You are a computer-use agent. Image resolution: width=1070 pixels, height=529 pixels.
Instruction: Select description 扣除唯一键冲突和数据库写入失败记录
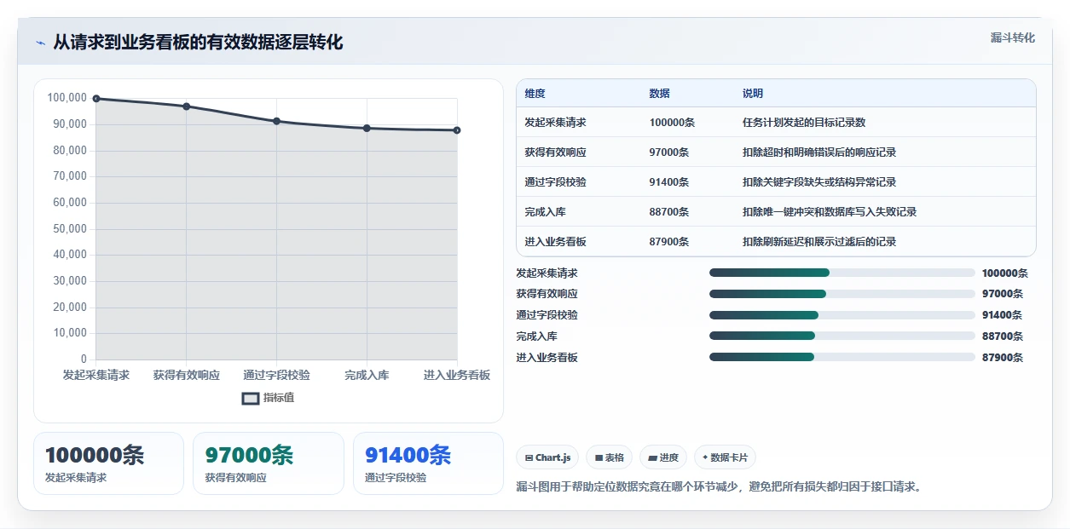coord(830,212)
